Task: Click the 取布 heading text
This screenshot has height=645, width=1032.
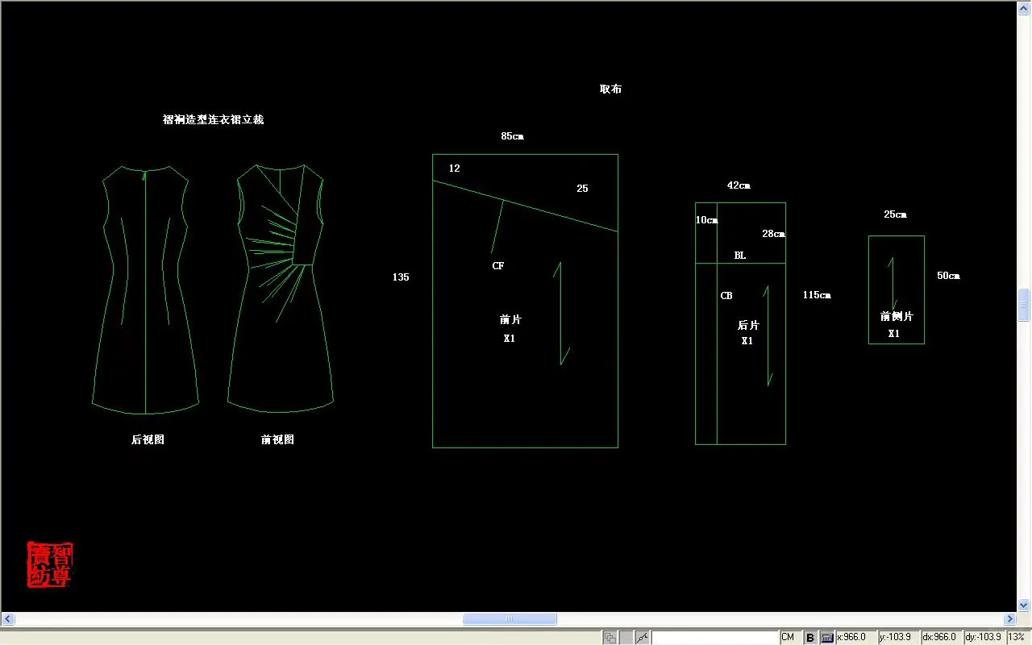Action: [x=610, y=89]
